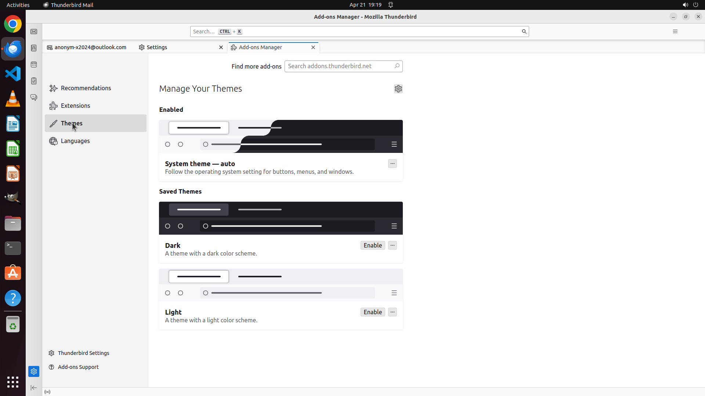This screenshot has width=705, height=396.
Task: Focus the Search addons.thunderbird.net field
Action: click(x=343, y=66)
